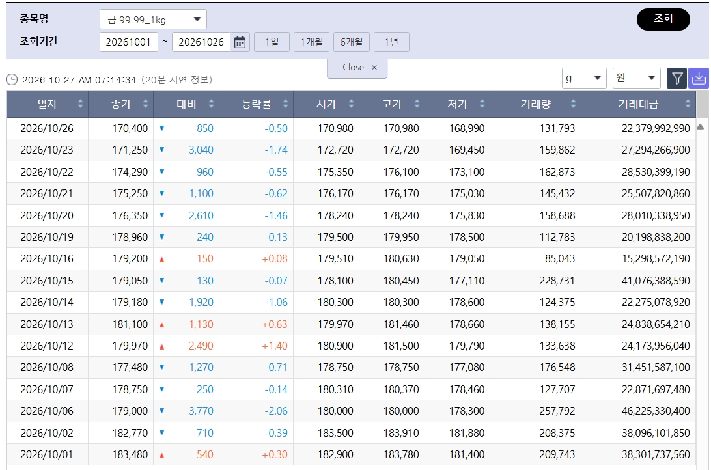Click rate +0.08 cell
This screenshot has height=470, width=711.
[x=256, y=259]
